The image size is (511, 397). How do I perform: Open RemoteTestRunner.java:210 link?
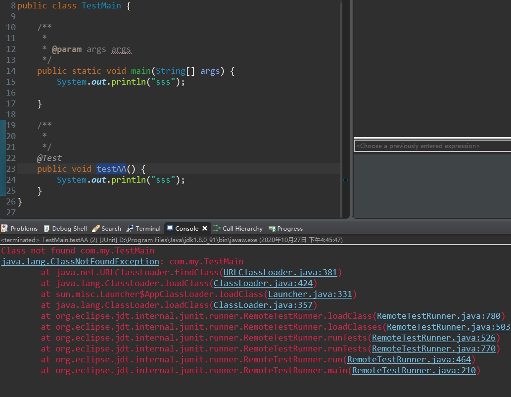click(414, 371)
